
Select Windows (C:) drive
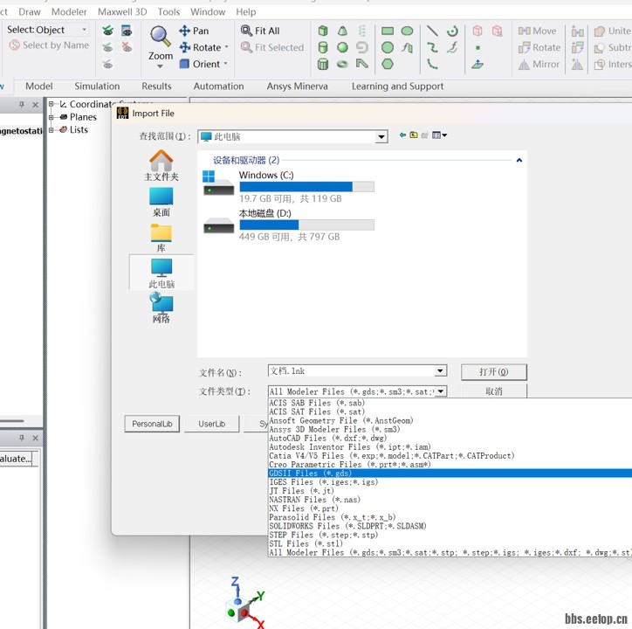pyautogui.click(x=289, y=186)
